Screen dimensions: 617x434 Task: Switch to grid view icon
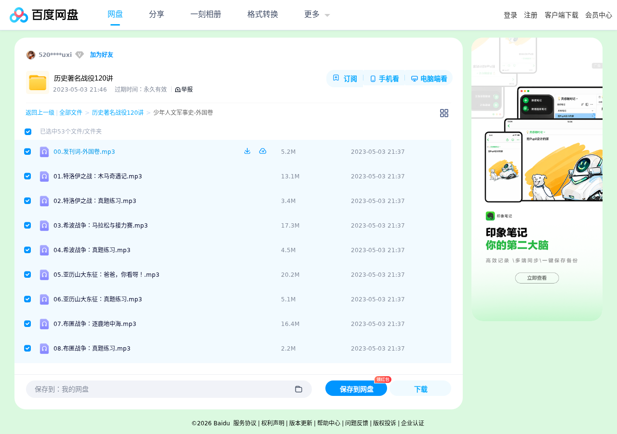pyautogui.click(x=444, y=113)
